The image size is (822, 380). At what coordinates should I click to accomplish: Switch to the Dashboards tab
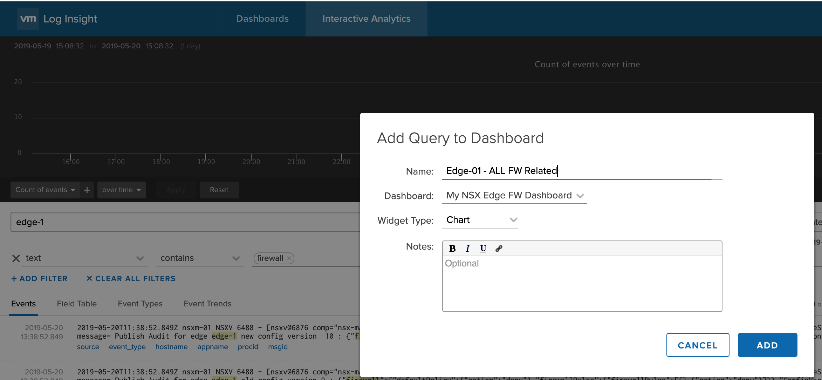pos(262,19)
